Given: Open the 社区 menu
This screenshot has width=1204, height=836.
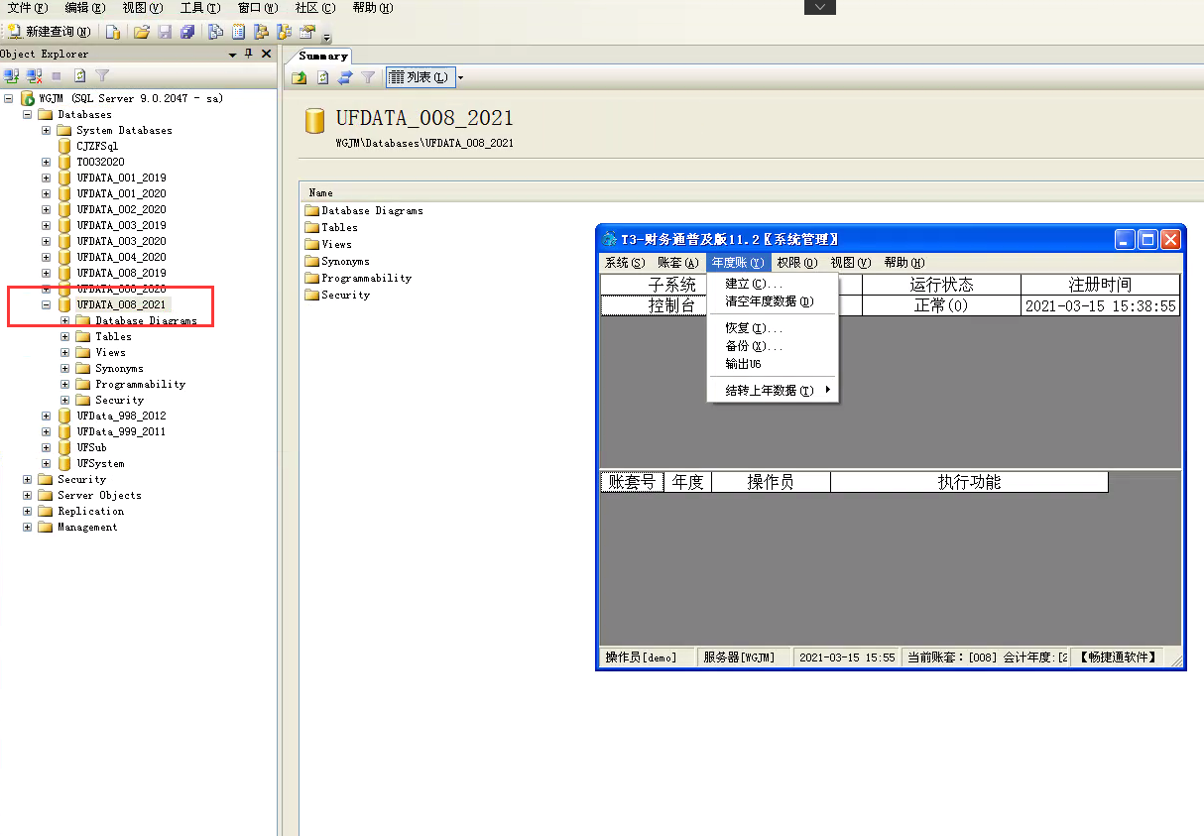Looking at the screenshot, I should [315, 8].
